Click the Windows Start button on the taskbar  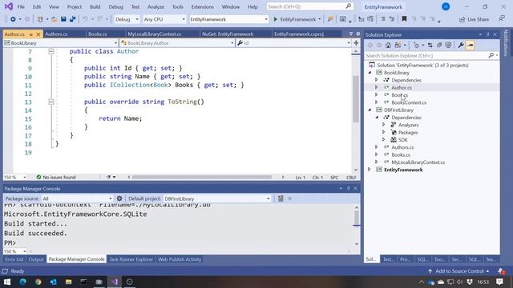pos(7,282)
